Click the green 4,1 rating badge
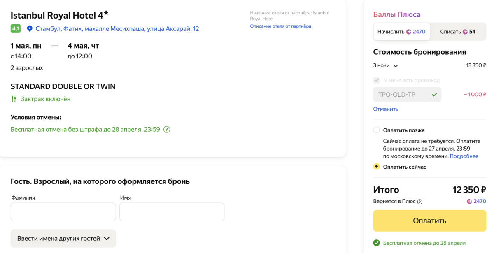The height and width of the screenshot is (253, 494). point(16,29)
